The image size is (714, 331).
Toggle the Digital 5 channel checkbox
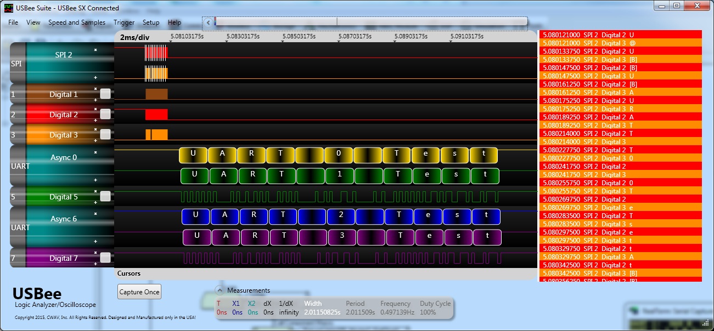tap(105, 196)
